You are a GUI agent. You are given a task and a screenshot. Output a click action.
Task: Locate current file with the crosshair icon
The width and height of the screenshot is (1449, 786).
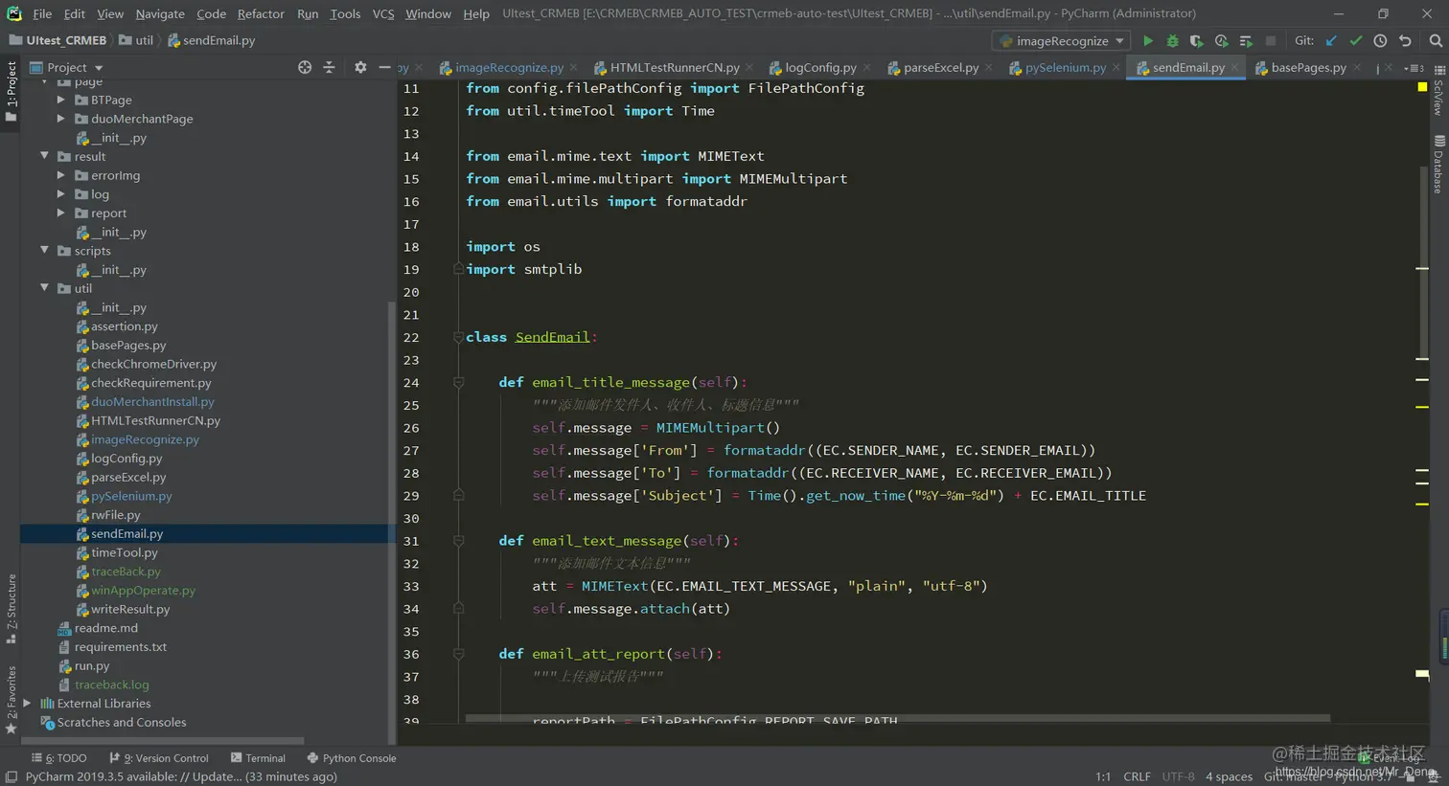(305, 67)
